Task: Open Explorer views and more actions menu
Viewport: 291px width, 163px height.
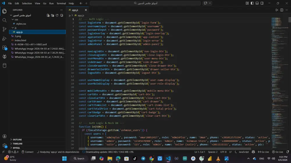Action: click(x=61, y=10)
